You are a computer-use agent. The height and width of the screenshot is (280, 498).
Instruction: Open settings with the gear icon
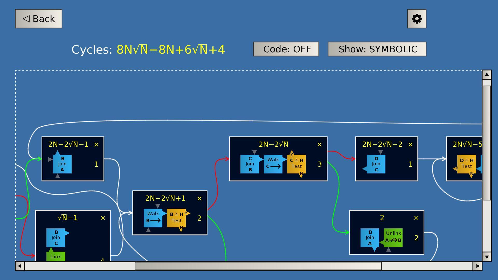pyautogui.click(x=417, y=19)
